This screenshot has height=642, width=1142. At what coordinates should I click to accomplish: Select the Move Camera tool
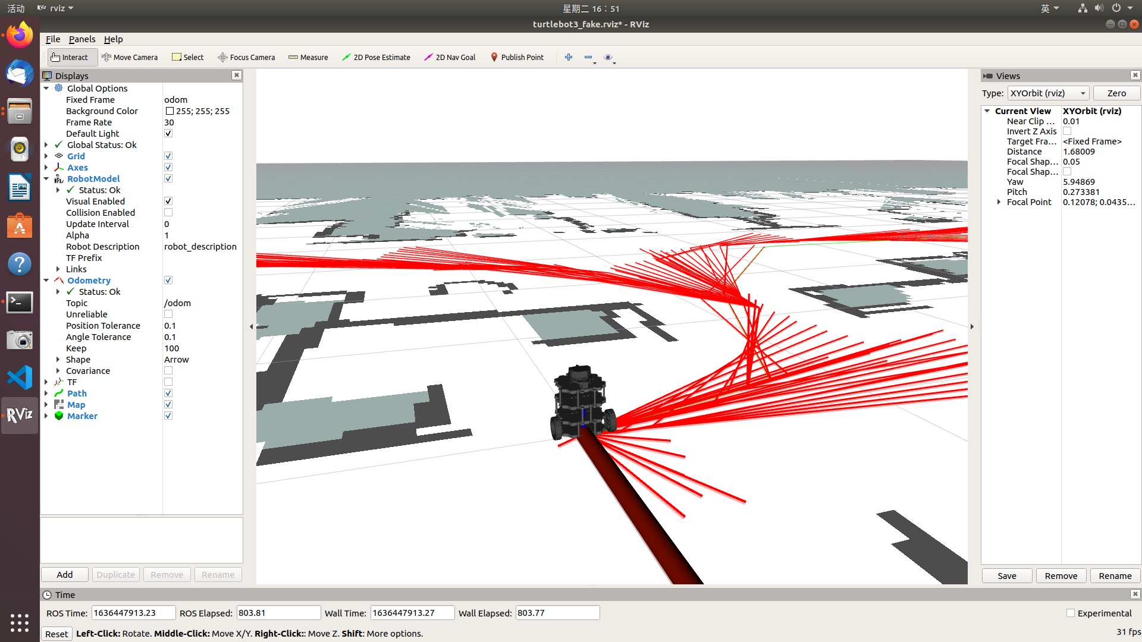130,57
